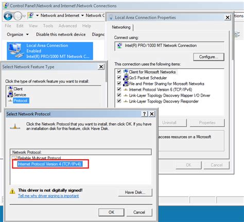Click the network protocol icon in dialog header
This screenshot has width=244, height=222.
(15, 127)
